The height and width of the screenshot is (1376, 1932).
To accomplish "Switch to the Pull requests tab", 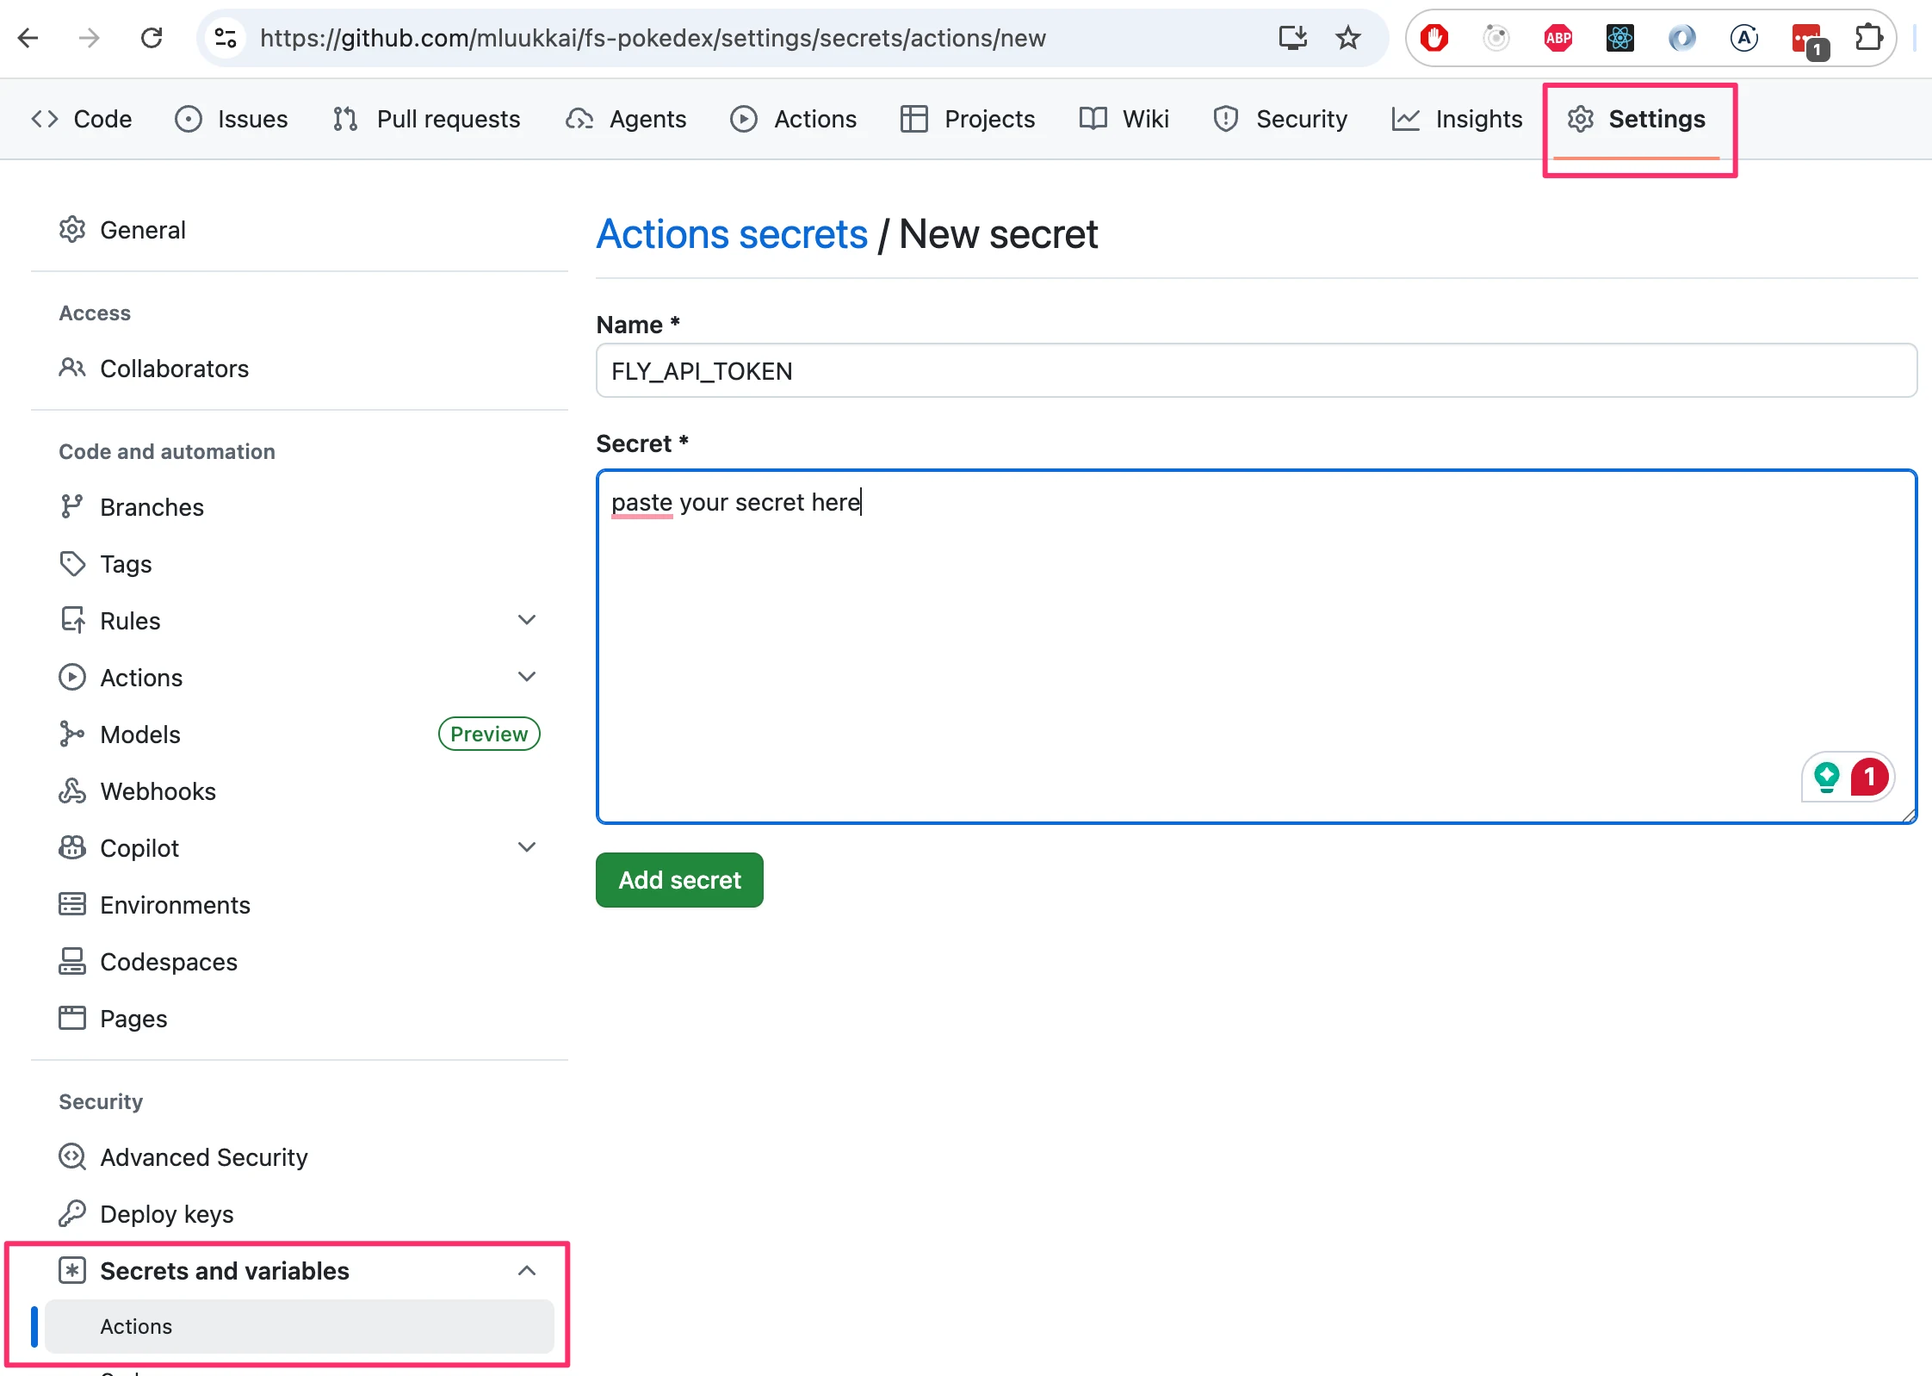I will point(427,119).
